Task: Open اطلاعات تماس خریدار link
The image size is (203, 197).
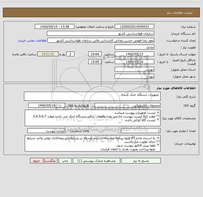Action: click(32, 40)
